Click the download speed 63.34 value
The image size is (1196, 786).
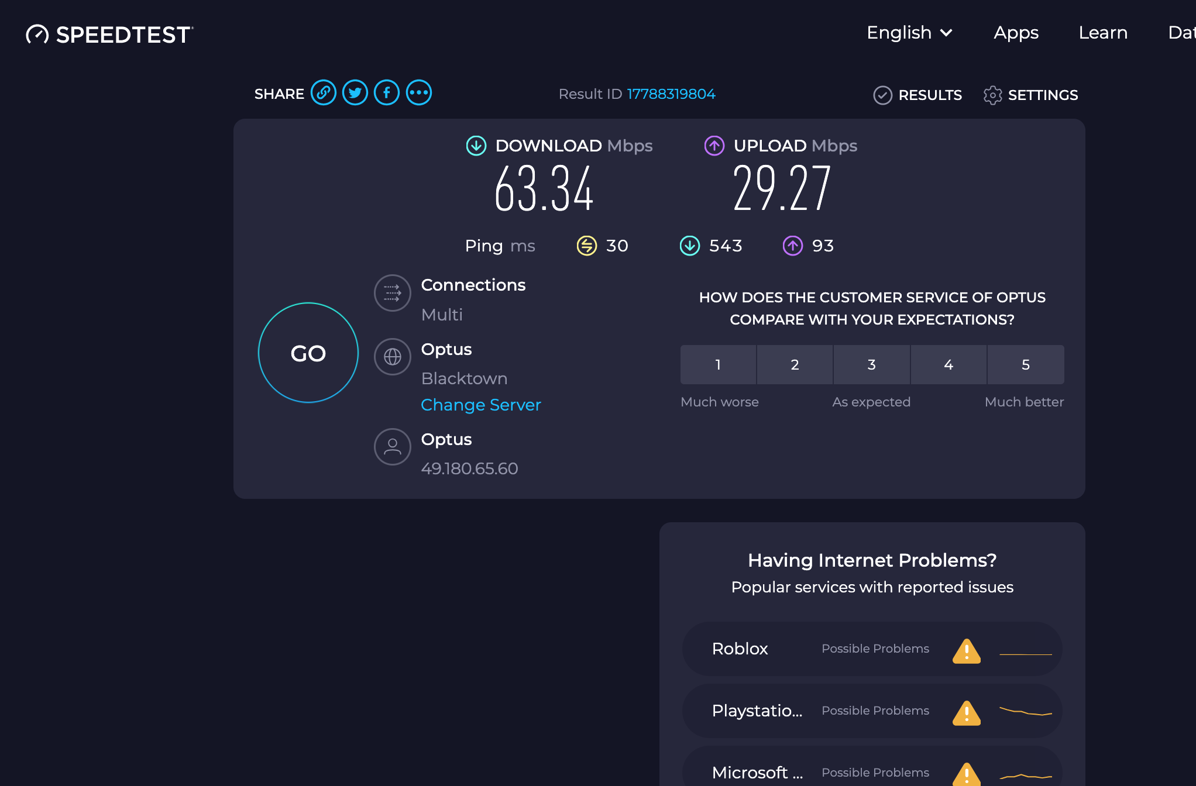click(x=544, y=188)
